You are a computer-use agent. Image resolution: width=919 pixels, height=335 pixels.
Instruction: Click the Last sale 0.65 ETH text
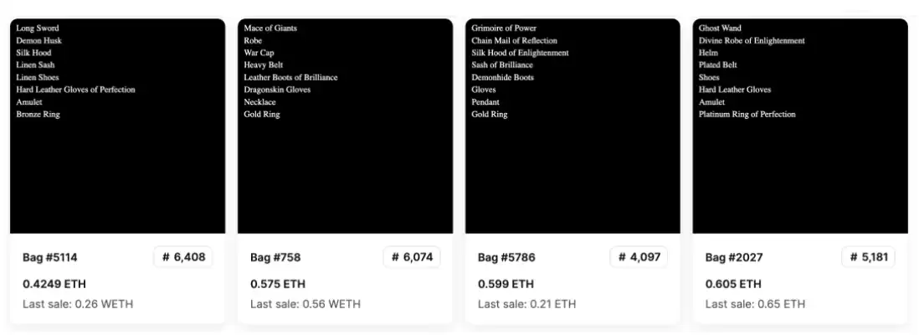click(755, 304)
